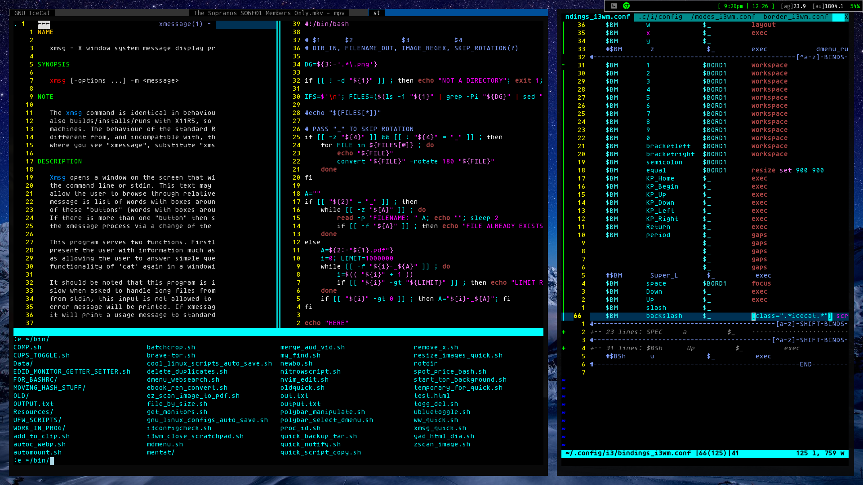The image size is (863, 485).
Task: Click the clock showing 9:20pm
Action: [x=734, y=6]
